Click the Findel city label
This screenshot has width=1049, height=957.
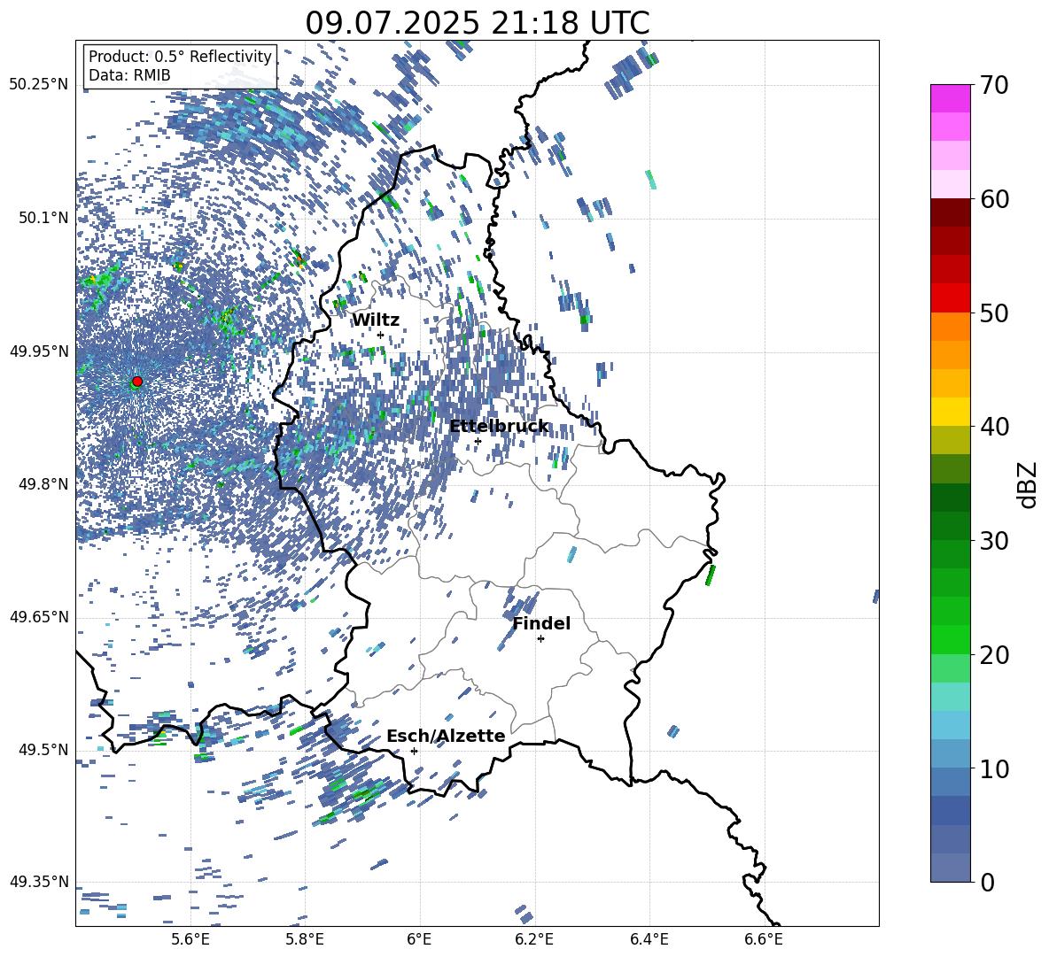click(x=541, y=623)
